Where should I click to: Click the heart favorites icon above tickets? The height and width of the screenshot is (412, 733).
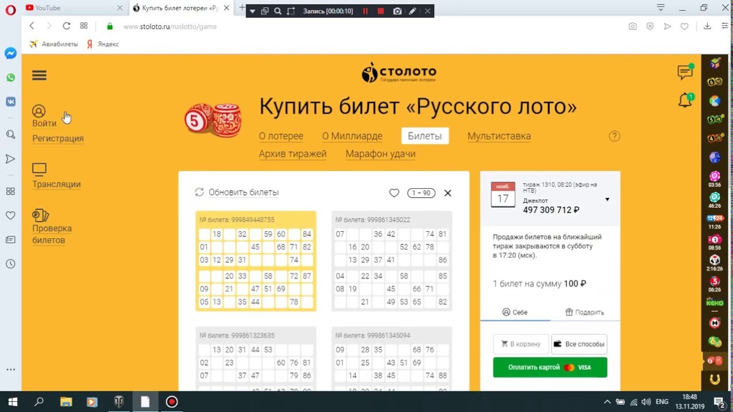[394, 193]
